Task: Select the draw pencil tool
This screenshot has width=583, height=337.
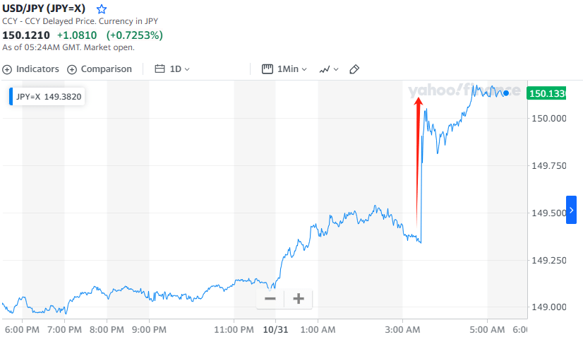Action: point(355,69)
